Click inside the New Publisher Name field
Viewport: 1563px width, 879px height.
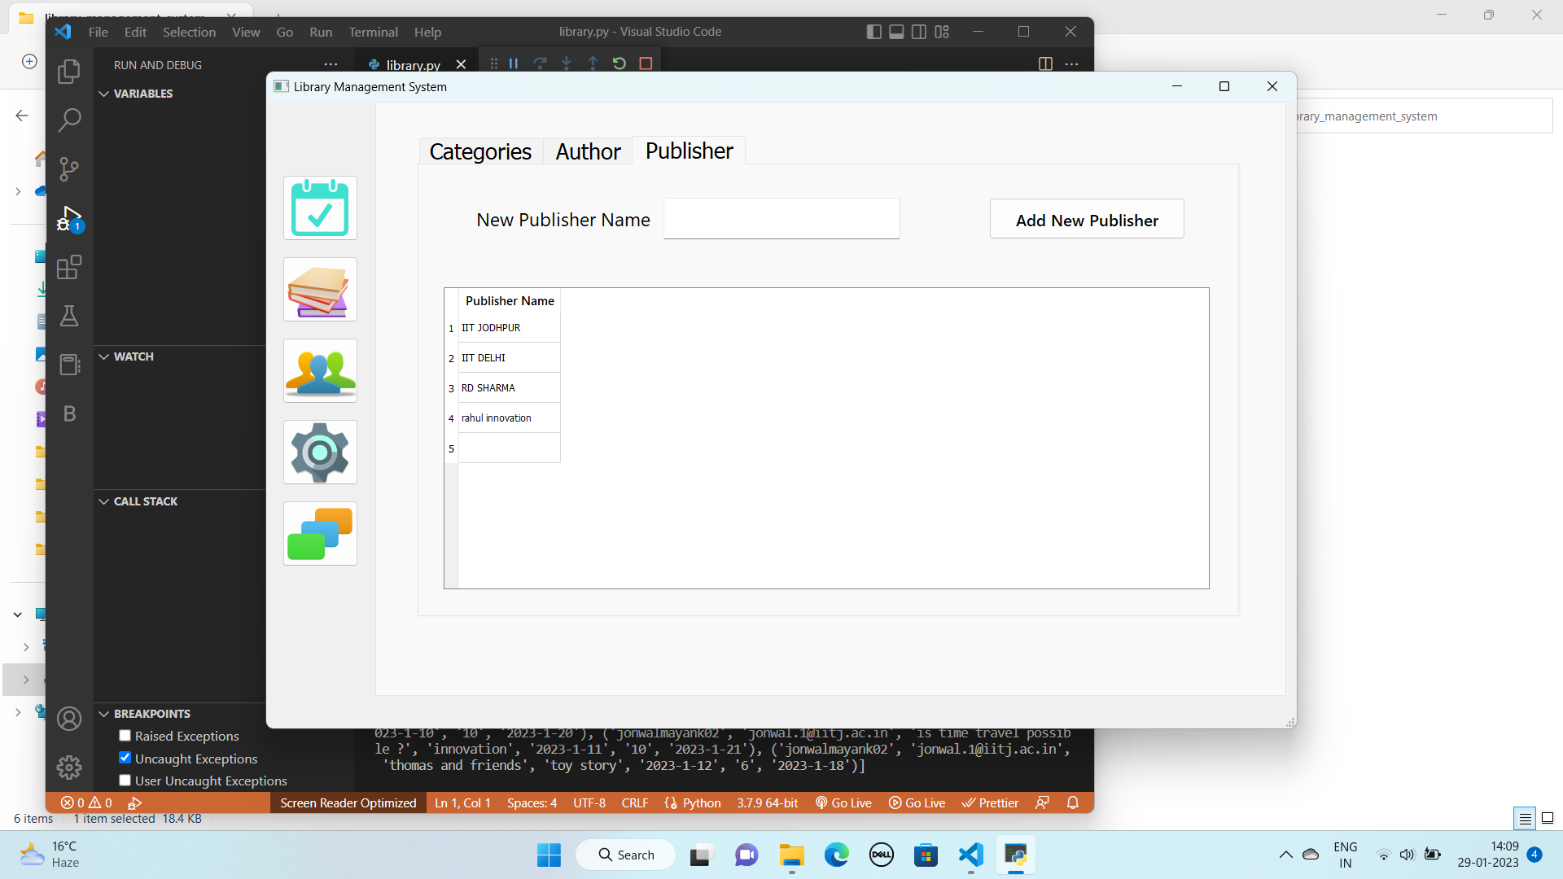pyautogui.click(x=781, y=219)
